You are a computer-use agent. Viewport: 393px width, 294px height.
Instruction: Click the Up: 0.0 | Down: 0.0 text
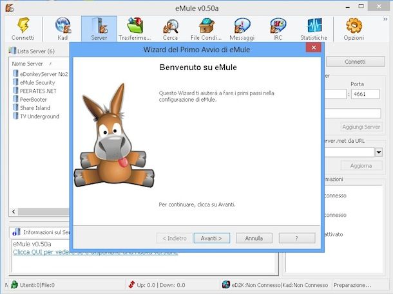pos(161,285)
